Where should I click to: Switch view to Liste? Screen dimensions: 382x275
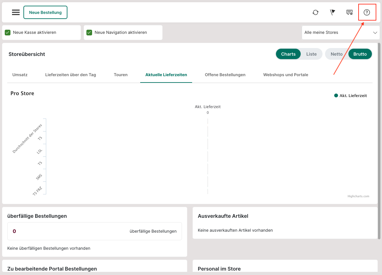(x=311, y=54)
